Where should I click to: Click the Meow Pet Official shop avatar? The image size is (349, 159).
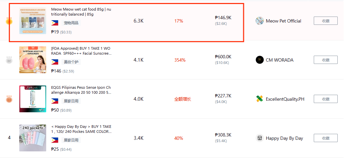click(x=260, y=21)
